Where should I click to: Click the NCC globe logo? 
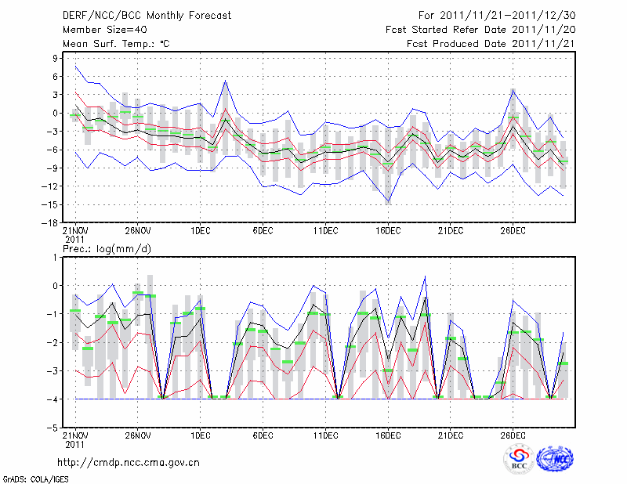click(554, 460)
